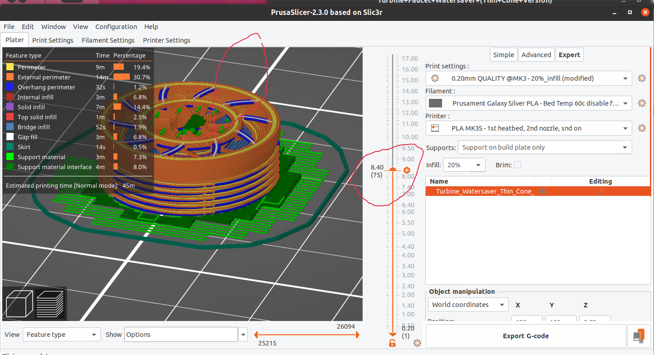Viewport: 654px width, 355px height.
Task: Export G-code to removable drive via the SD card icon
Action: pyautogui.click(x=639, y=336)
